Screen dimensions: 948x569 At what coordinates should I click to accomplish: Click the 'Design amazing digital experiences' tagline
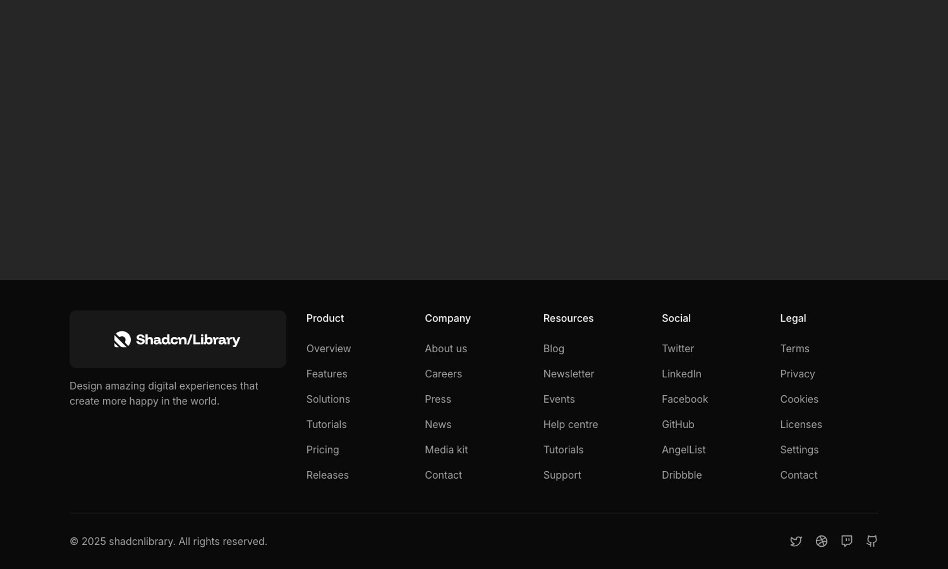tap(164, 394)
